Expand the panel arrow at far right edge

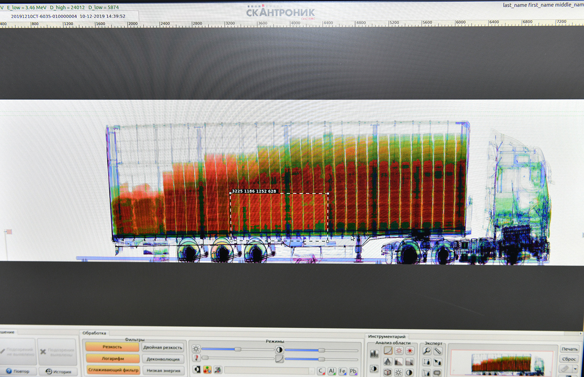point(581,334)
